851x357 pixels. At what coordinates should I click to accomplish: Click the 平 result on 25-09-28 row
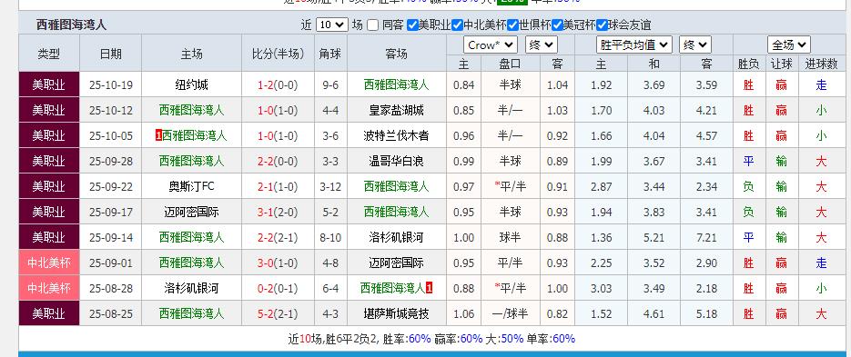click(748, 161)
